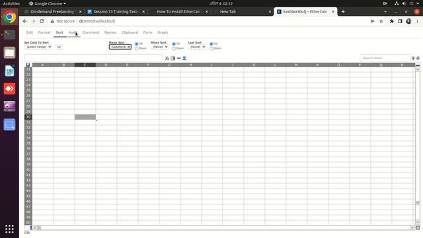The image size is (423, 238).
Task: Open the Major Sort column dropdown
Action: pyautogui.click(x=120, y=47)
